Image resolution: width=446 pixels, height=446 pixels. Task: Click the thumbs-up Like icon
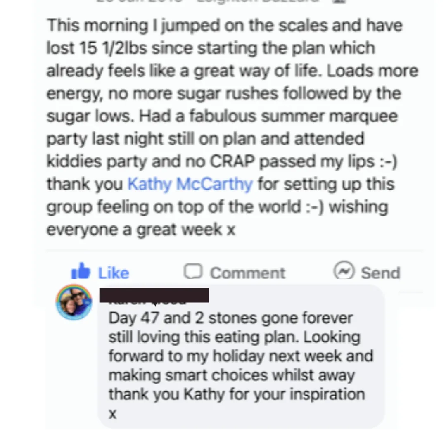(x=81, y=271)
